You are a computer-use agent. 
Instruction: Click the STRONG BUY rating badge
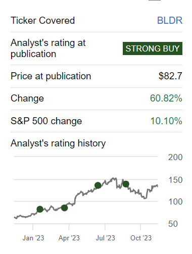pos(153,48)
